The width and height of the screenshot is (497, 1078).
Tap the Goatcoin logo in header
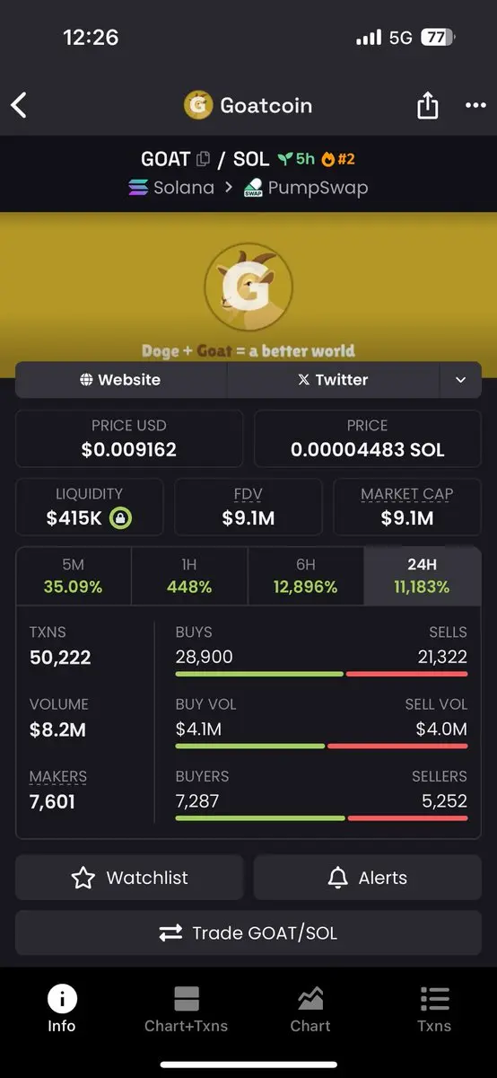[197, 105]
